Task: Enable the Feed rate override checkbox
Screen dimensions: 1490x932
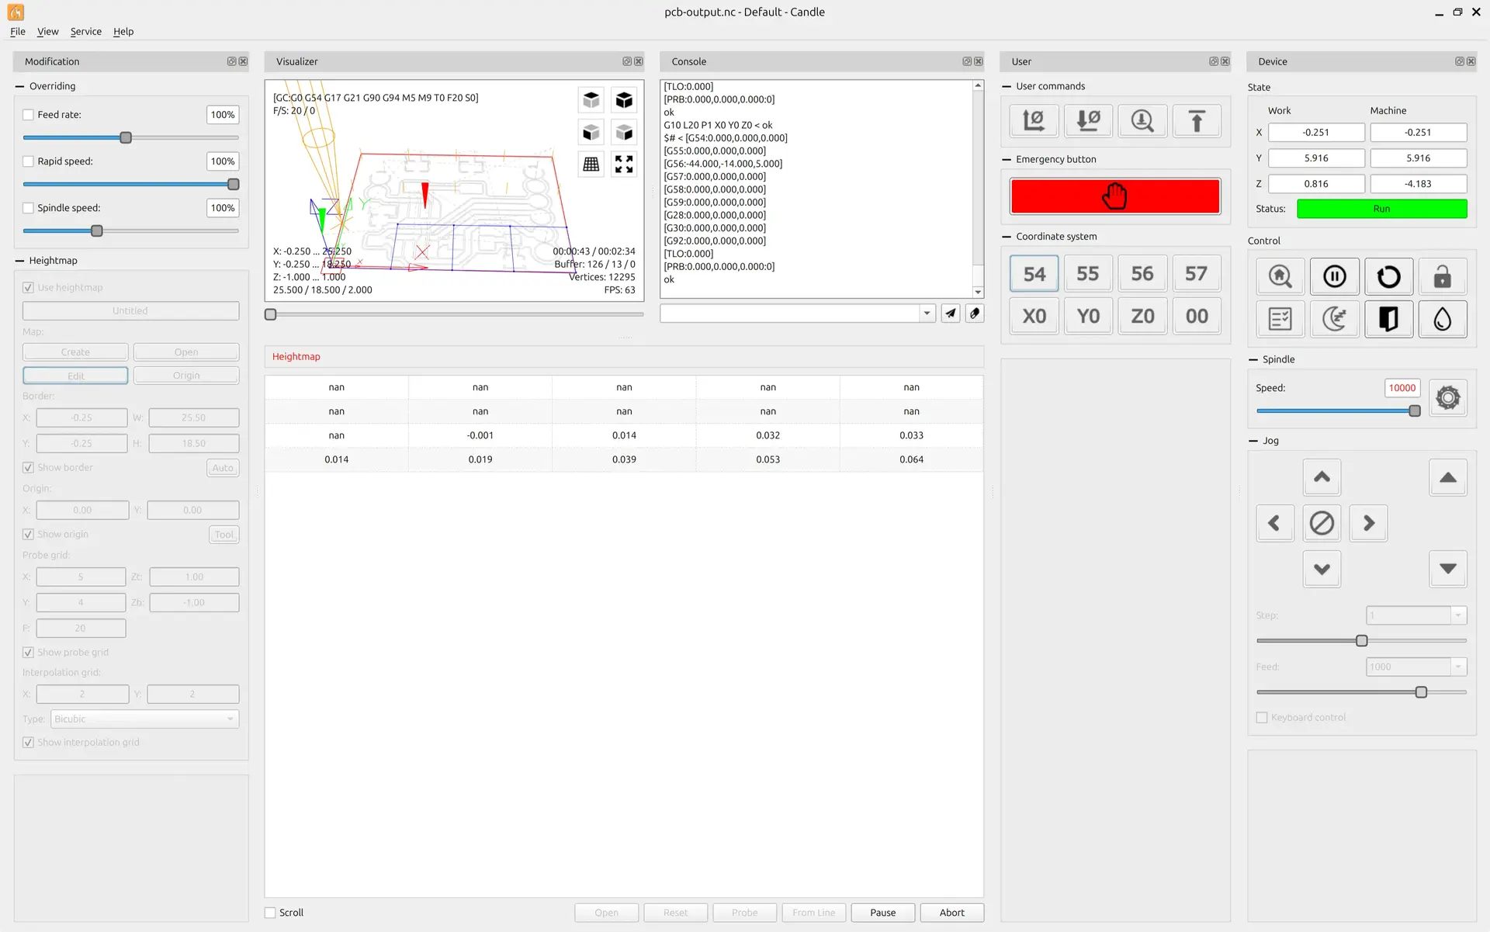Action: pyautogui.click(x=29, y=115)
